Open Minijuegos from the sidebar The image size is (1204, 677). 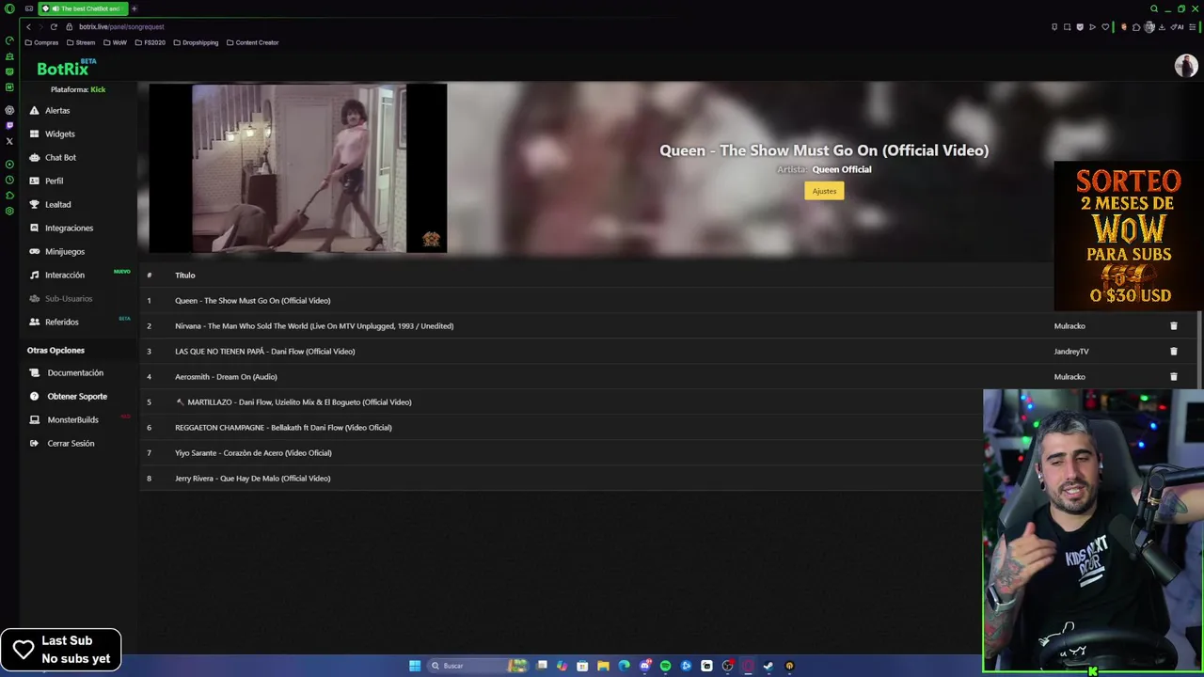click(64, 251)
